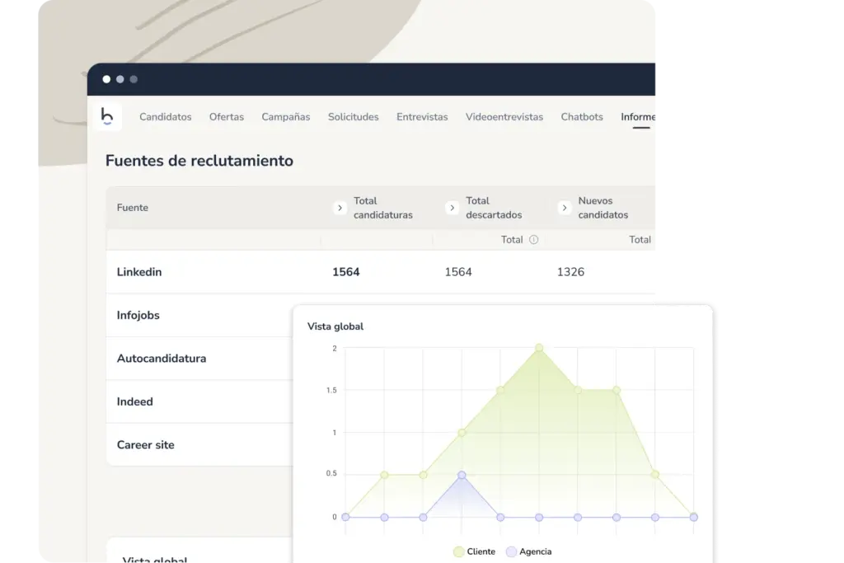
Task: Toggle the Cliente legend series
Action: point(474,551)
